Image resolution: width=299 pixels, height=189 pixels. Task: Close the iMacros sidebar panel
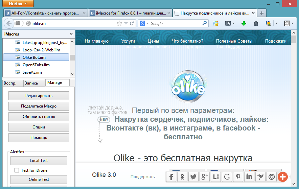point(71,34)
